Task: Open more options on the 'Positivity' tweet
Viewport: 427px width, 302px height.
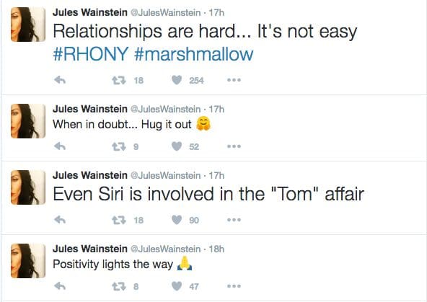Action: (234, 286)
